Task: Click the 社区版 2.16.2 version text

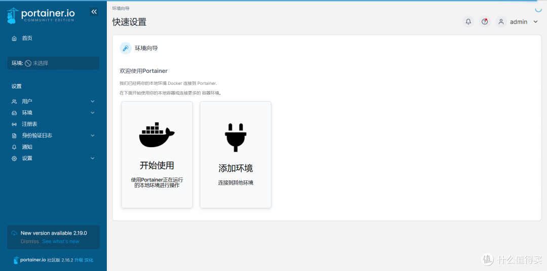Action: pyautogui.click(x=60, y=260)
